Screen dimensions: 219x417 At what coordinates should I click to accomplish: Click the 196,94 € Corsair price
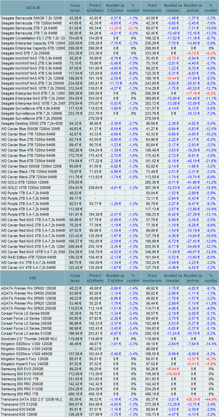click(75, 333)
